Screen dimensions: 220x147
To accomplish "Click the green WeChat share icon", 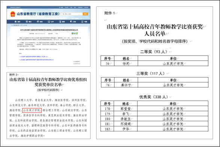I will (77, 33).
